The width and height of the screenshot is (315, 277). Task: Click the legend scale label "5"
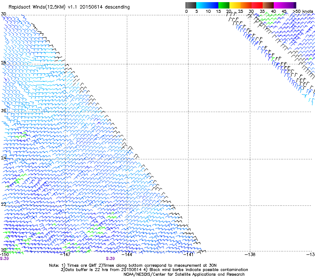click(x=197, y=12)
